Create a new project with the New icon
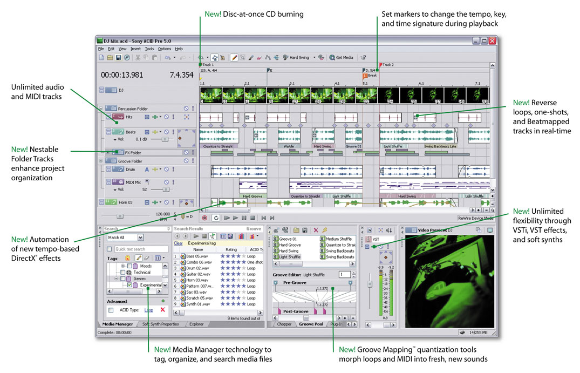The image size is (580, 373). (x=101, y=58)
